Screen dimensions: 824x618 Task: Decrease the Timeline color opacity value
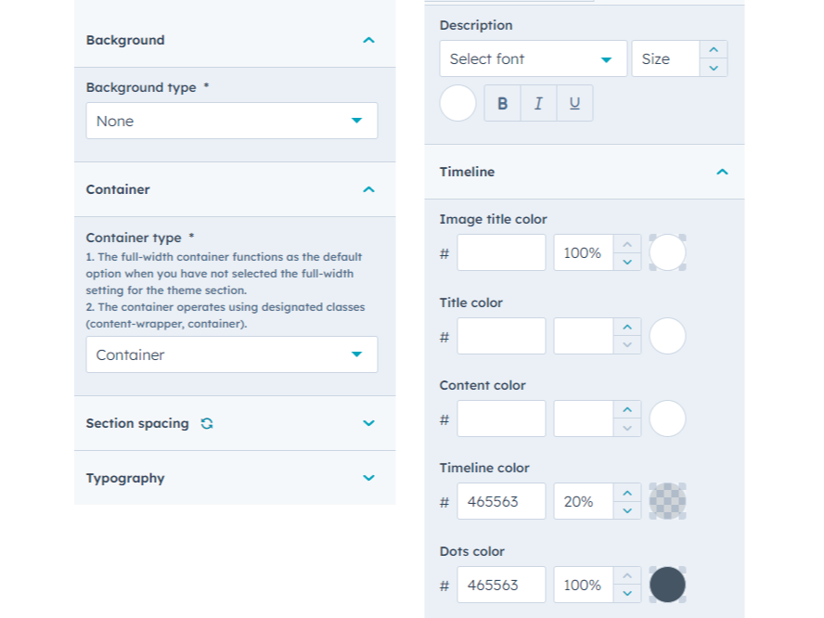[x=627, y=510]
